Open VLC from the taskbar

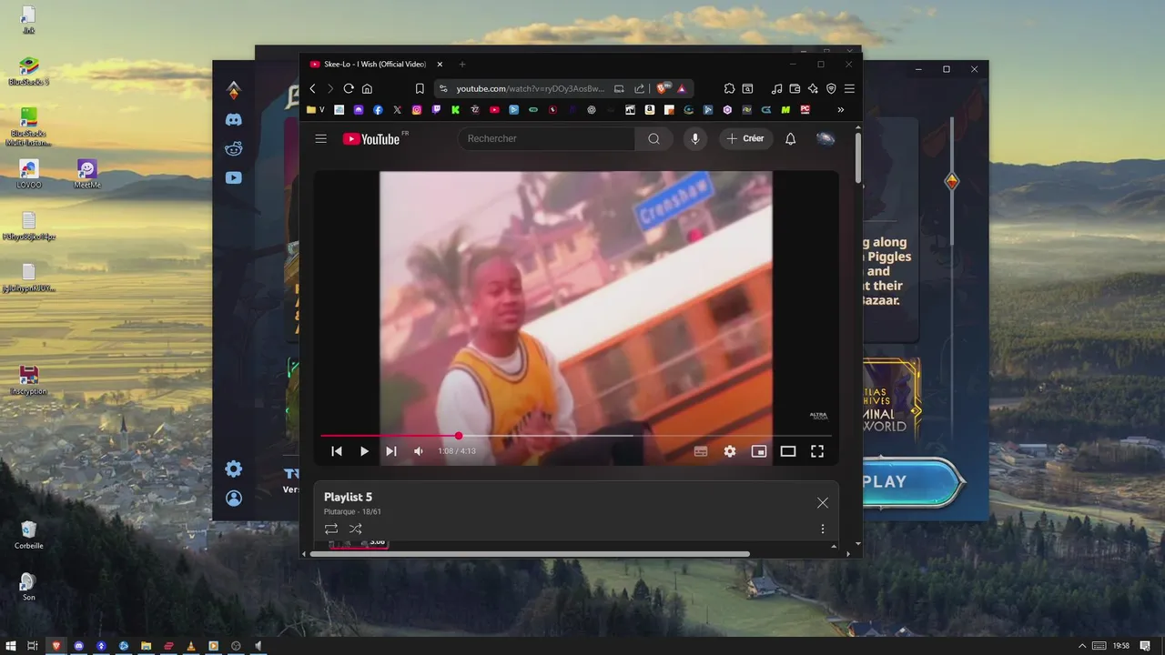click(191, 646)
